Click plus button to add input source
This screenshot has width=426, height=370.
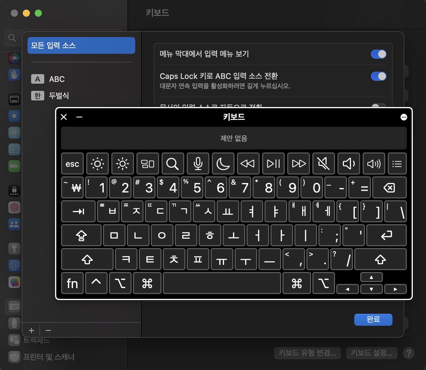coord(31,331)
